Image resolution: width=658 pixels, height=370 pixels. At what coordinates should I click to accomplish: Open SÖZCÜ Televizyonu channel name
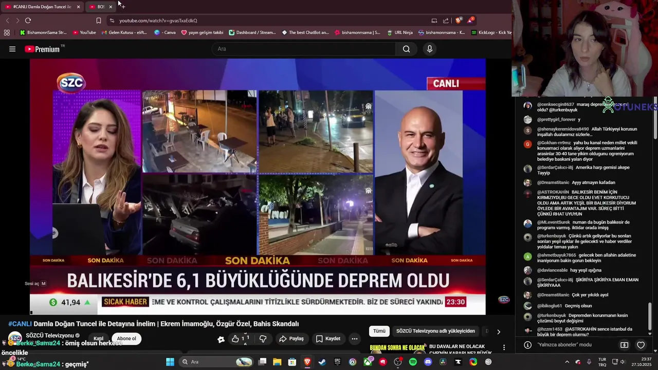click(x=50, y=336)
